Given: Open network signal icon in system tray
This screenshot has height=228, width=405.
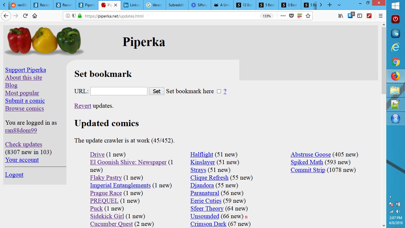Looking at the screenshot, I should tap(391, 211).
